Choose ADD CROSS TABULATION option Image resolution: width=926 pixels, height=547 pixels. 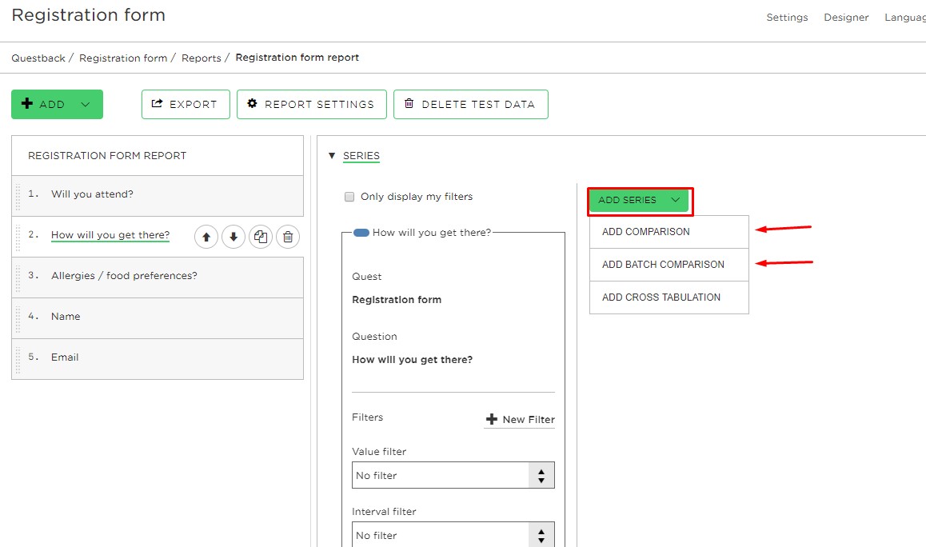[x=669, y=297]
